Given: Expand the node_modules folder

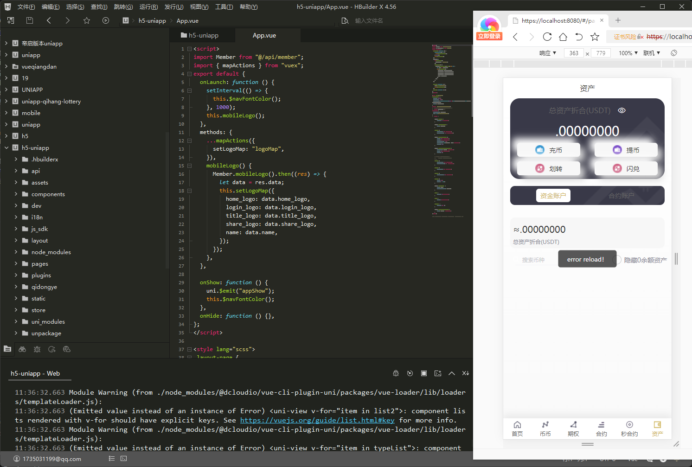Looking at the screenshot, I should (x=16, y=252).
